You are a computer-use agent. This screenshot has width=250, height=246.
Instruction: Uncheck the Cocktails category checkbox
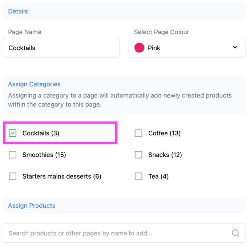(x=13, y=133)
